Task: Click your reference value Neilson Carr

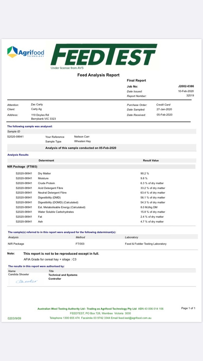Action: (x=82, y=137)
